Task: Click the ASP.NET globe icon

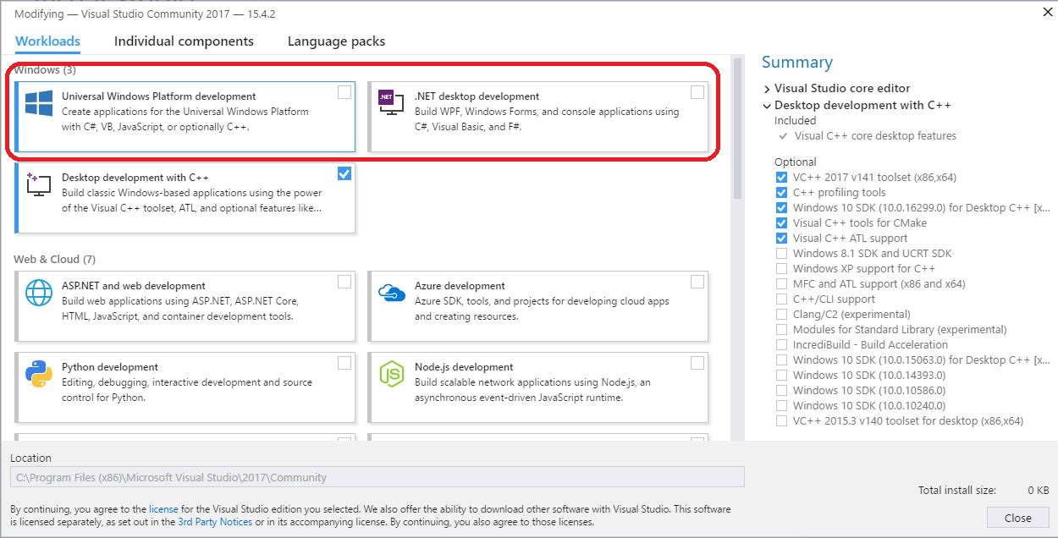Action: coord(39,292)
